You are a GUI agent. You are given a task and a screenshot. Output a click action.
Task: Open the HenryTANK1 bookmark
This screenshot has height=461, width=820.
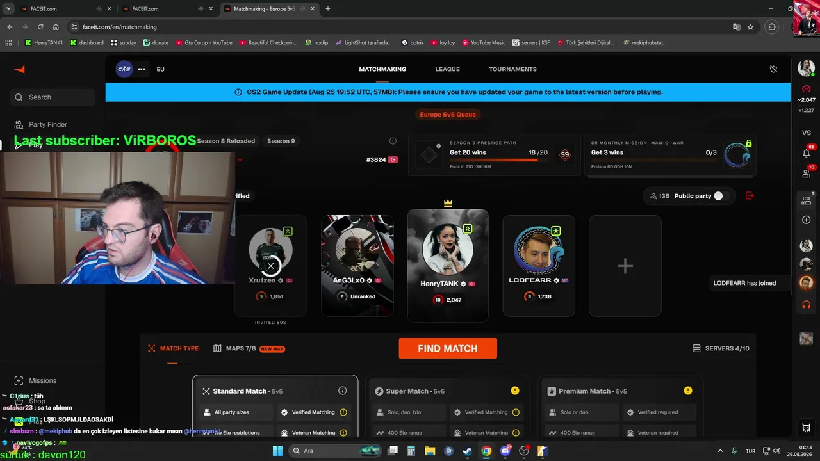(x=44, y=43)
